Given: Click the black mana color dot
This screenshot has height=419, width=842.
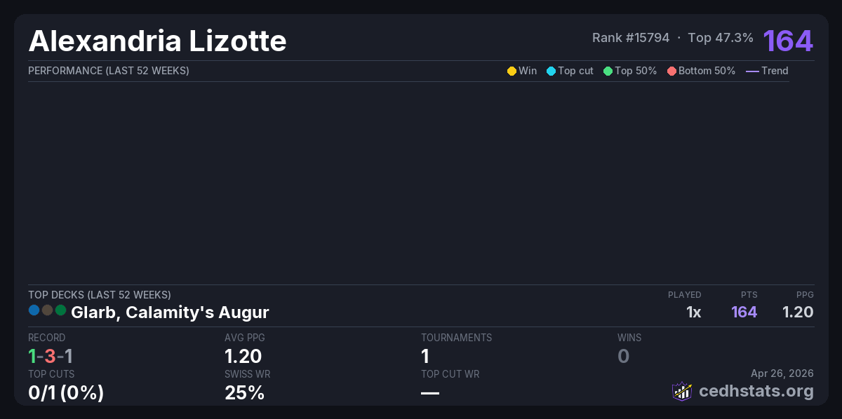Looking at the screenshot, I should tap(48, 310).
